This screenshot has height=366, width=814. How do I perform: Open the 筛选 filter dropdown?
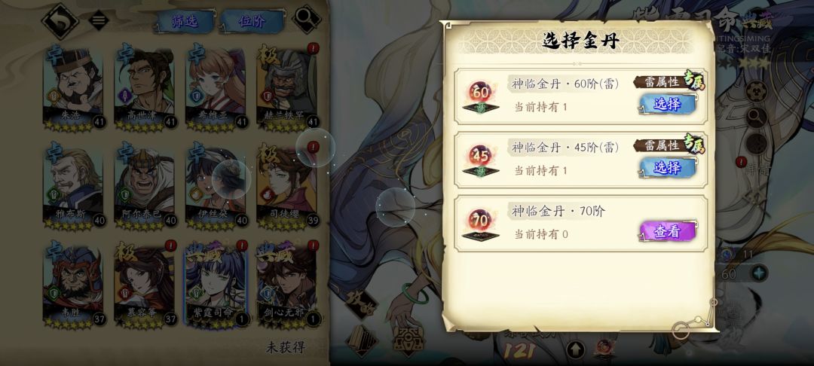(x=185, y=22)
